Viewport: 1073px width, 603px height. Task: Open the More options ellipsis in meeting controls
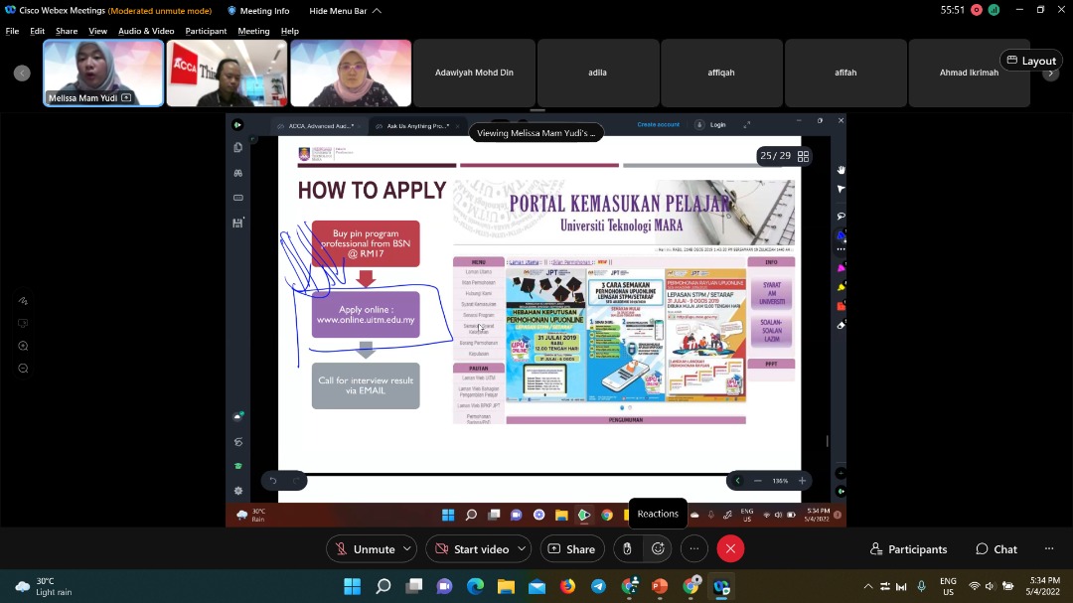[693, 549]
